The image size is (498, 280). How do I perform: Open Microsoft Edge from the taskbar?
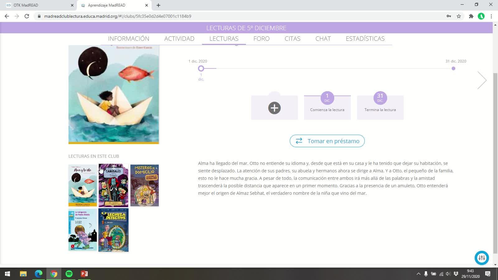(38, 274)
